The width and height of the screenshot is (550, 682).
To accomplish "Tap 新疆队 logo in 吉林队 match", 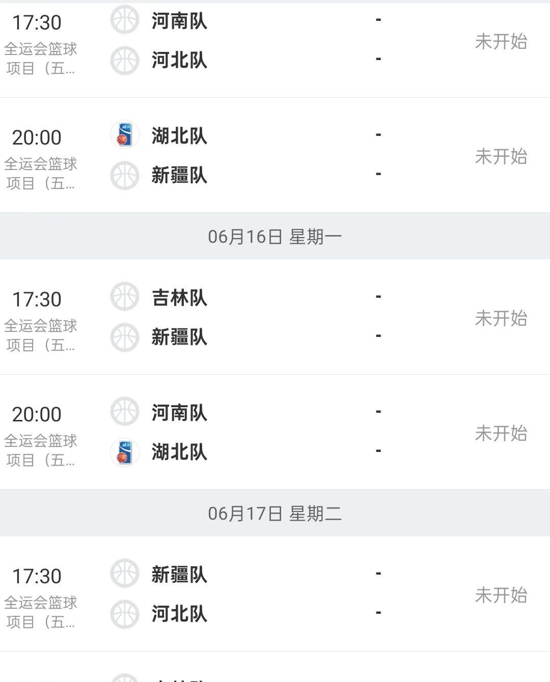I will pyautogui.click(x=125, y=337).
